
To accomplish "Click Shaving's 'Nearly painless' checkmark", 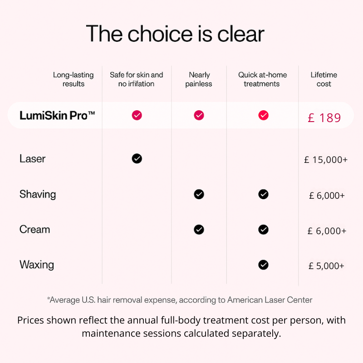I will pos(199,194).
